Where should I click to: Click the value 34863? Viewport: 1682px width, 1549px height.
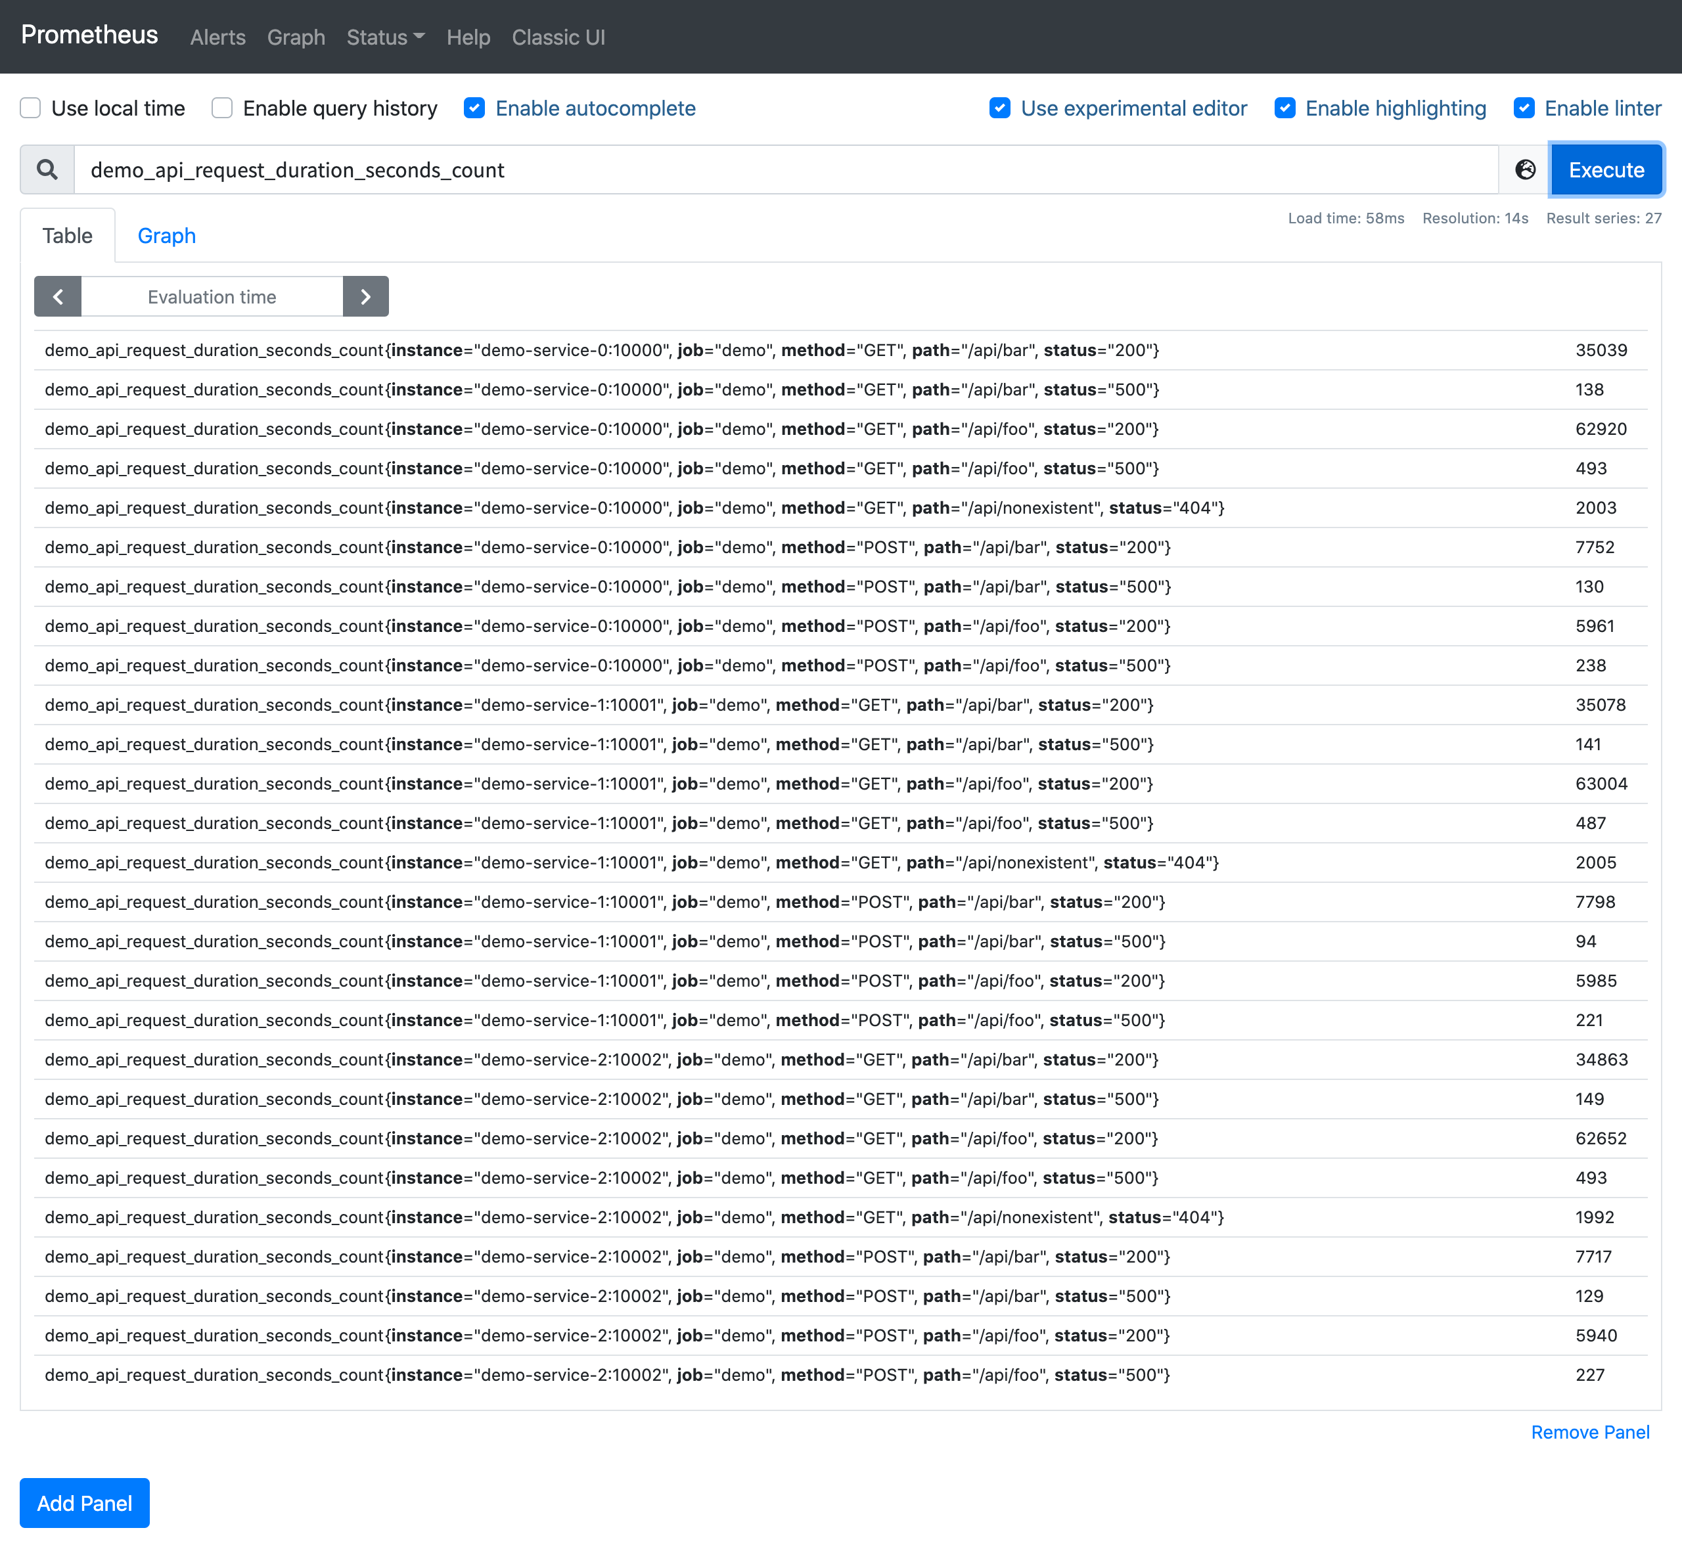(1602, 1060)
